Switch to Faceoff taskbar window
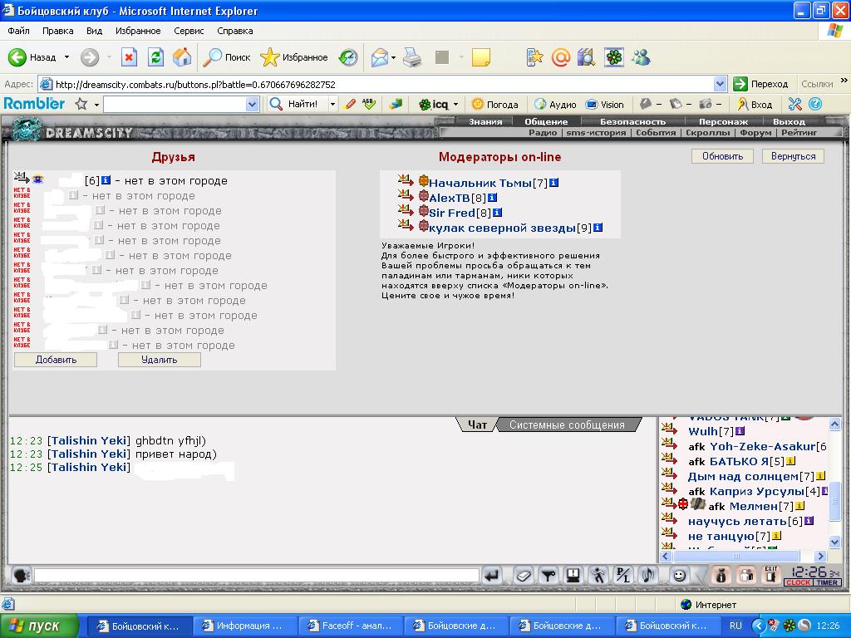 click(x=350, y=626)
